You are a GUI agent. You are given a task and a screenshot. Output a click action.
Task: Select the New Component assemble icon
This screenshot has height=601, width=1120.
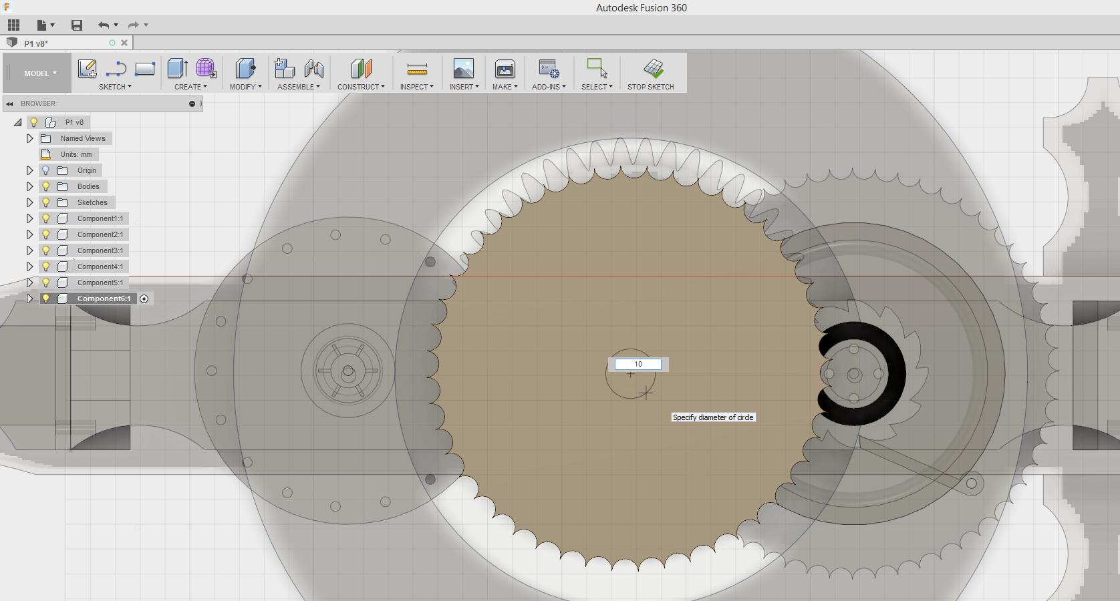(285, 68)
